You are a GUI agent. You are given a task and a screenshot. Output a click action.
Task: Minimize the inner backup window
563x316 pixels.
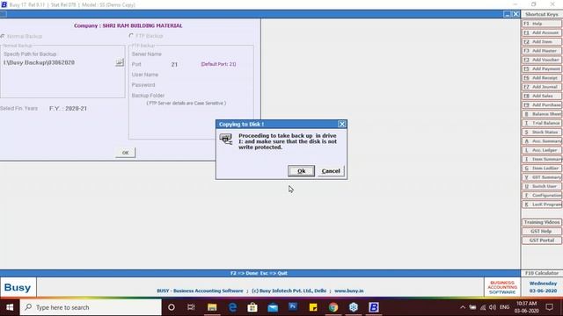[x=507, y=14]
